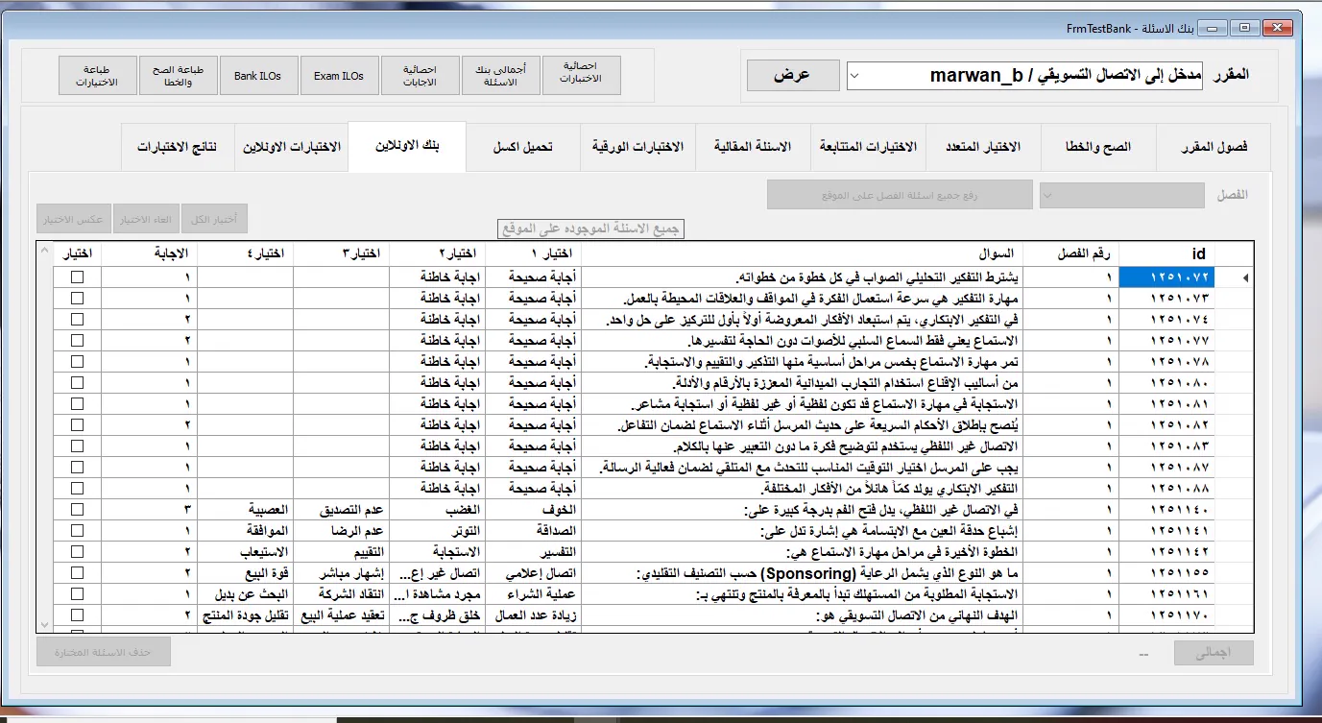The image size is (1322, 723).
Task: Switch to the نتائج الاختبارات tab
Action: [x=177, y=147]
